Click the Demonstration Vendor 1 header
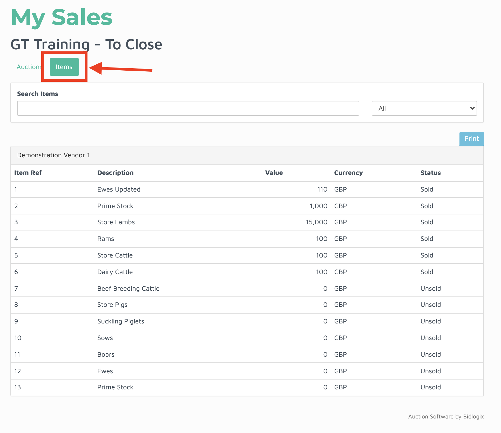 tap(53, 155)
